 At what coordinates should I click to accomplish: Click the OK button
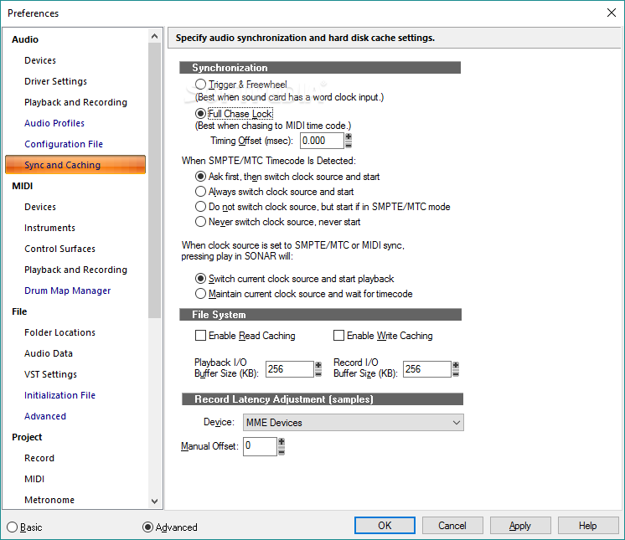coord(385,526)
